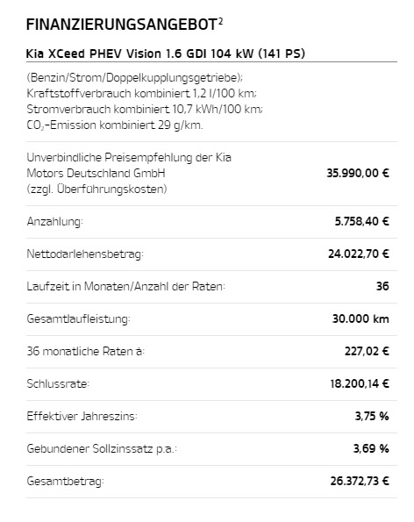Viewport: 414px width, 522px height.
Task: Click the Schlussrate 18.200,14 € amount
Action: click(x=360, y=383)
